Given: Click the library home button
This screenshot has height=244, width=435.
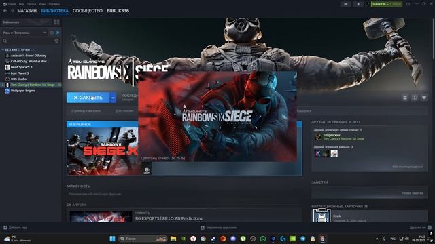Looking at the screenshot, I should 27,22.
